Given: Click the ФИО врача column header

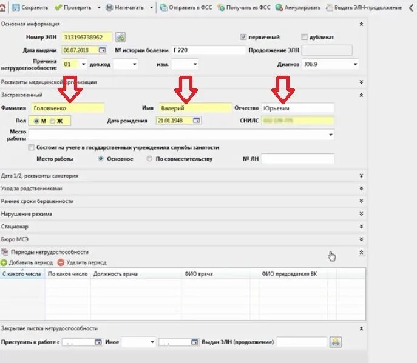Looking at the screenshot, I should click(x=215, y=274).
